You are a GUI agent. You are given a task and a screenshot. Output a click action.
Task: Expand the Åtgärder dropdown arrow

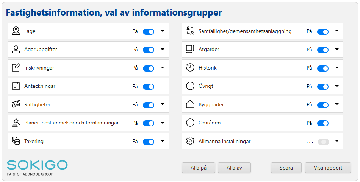pyautogui.click(x=337, y=49)
